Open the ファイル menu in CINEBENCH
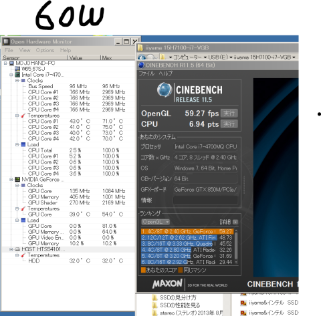The height and width of the screenshot is (316, 321). coord(146,73)
